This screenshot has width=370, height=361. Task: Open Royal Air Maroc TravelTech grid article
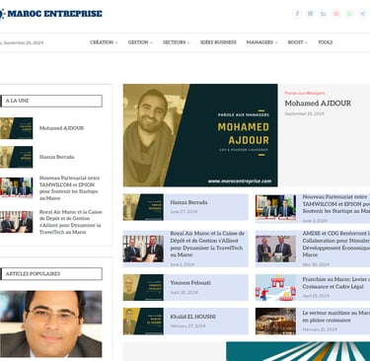click(x=207, y=244)
